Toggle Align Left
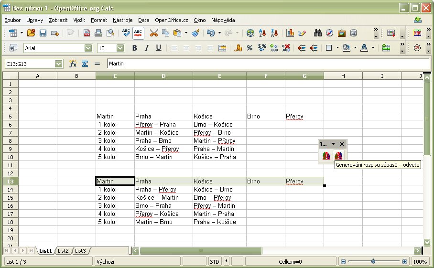Image resolution: width=434 pixels, height=268 pixels. (x=174, y=48)
